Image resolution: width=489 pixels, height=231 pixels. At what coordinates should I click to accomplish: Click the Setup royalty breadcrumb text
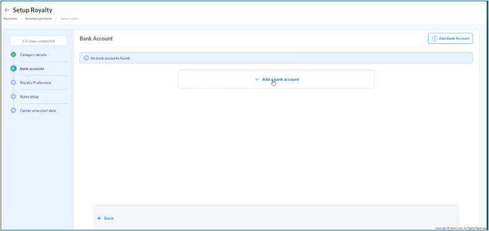[x=69, y=19]
